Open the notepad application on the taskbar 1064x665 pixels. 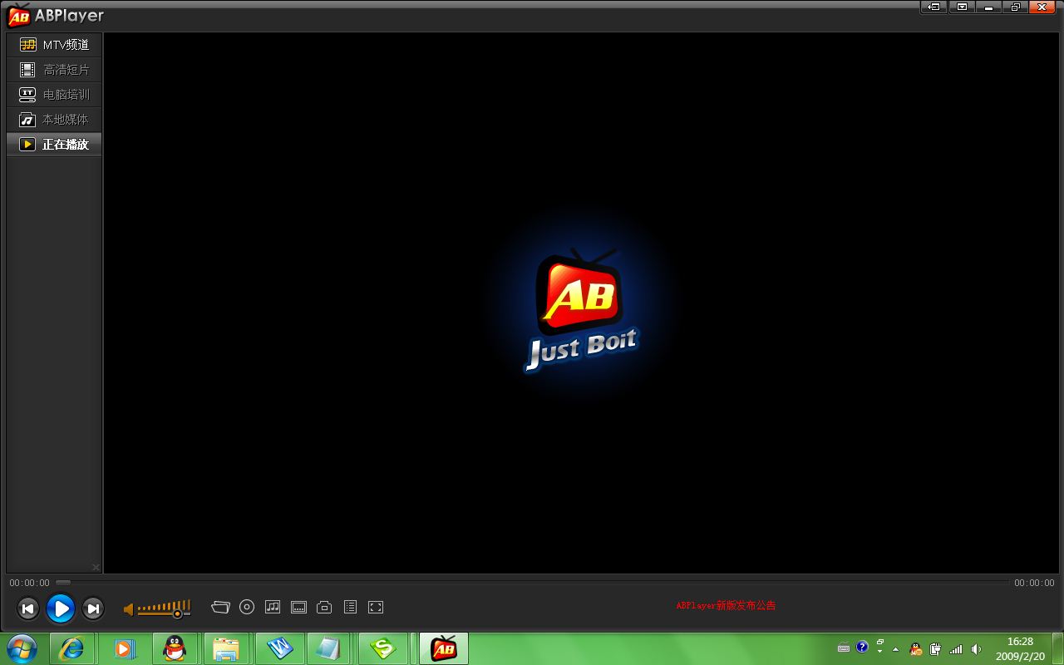[328, 648]
